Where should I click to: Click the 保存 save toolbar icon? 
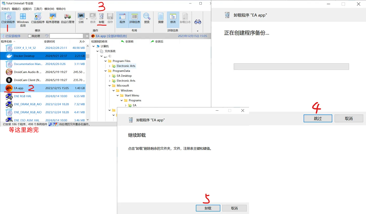pos(110,18)
